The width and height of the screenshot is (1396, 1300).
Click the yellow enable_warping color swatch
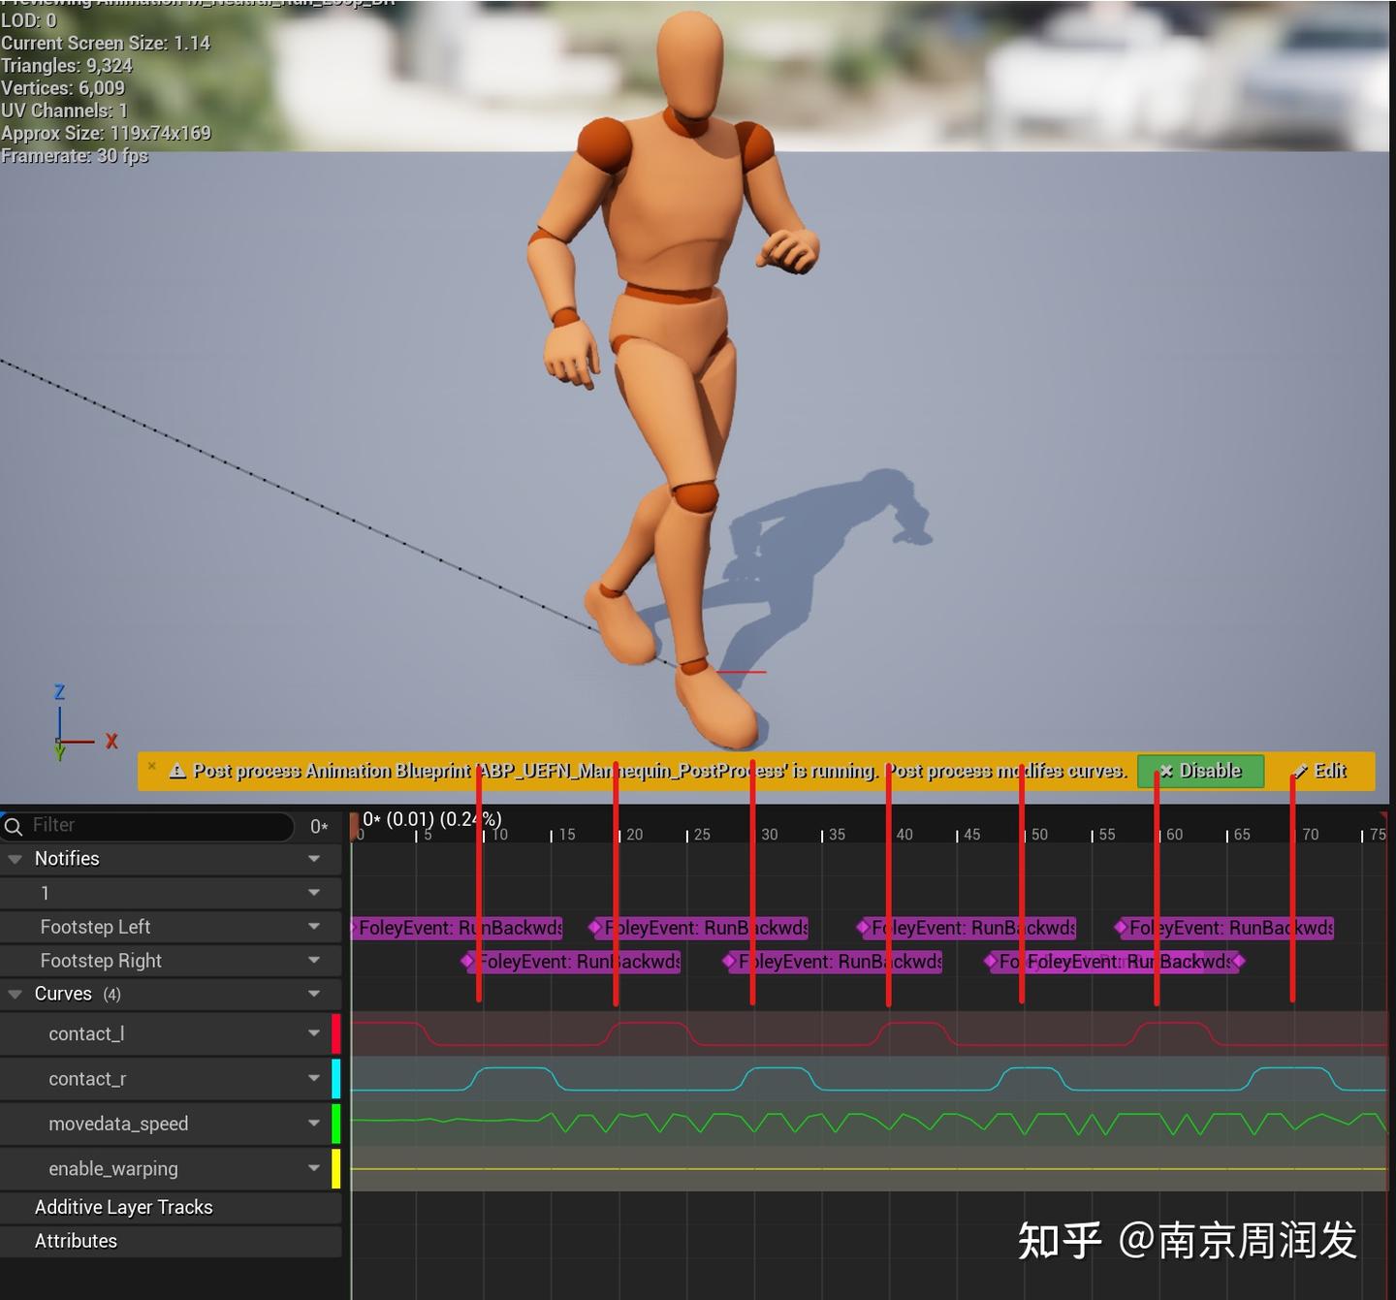336,1168
